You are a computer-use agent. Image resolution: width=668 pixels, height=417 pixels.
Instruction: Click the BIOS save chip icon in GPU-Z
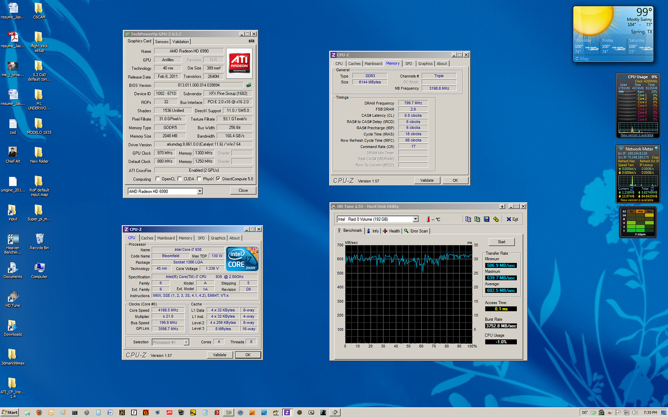click(249, 85)
